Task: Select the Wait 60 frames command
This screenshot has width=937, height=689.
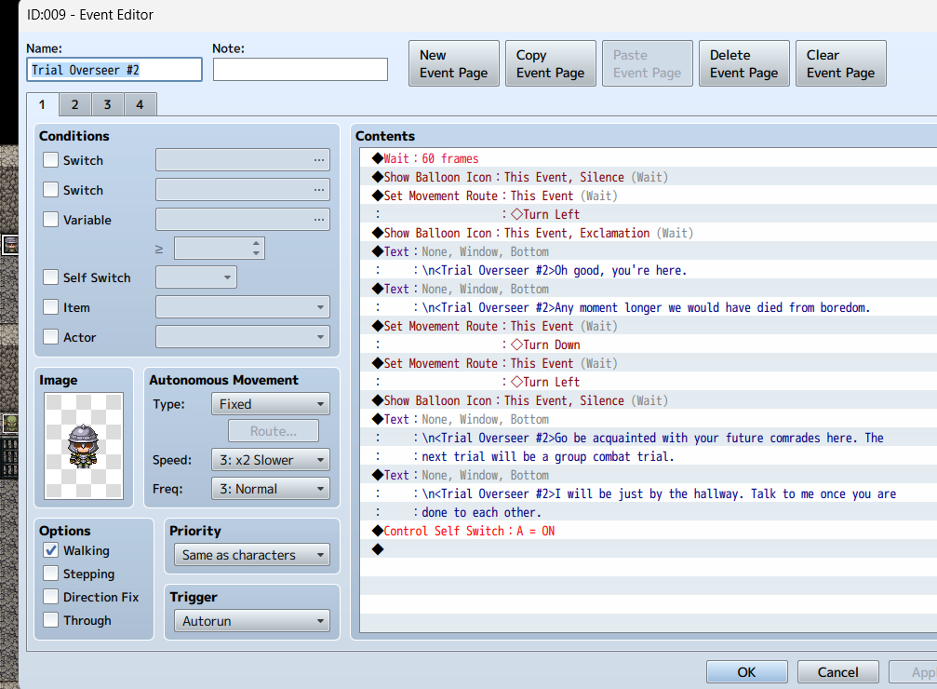Action: 431,158
